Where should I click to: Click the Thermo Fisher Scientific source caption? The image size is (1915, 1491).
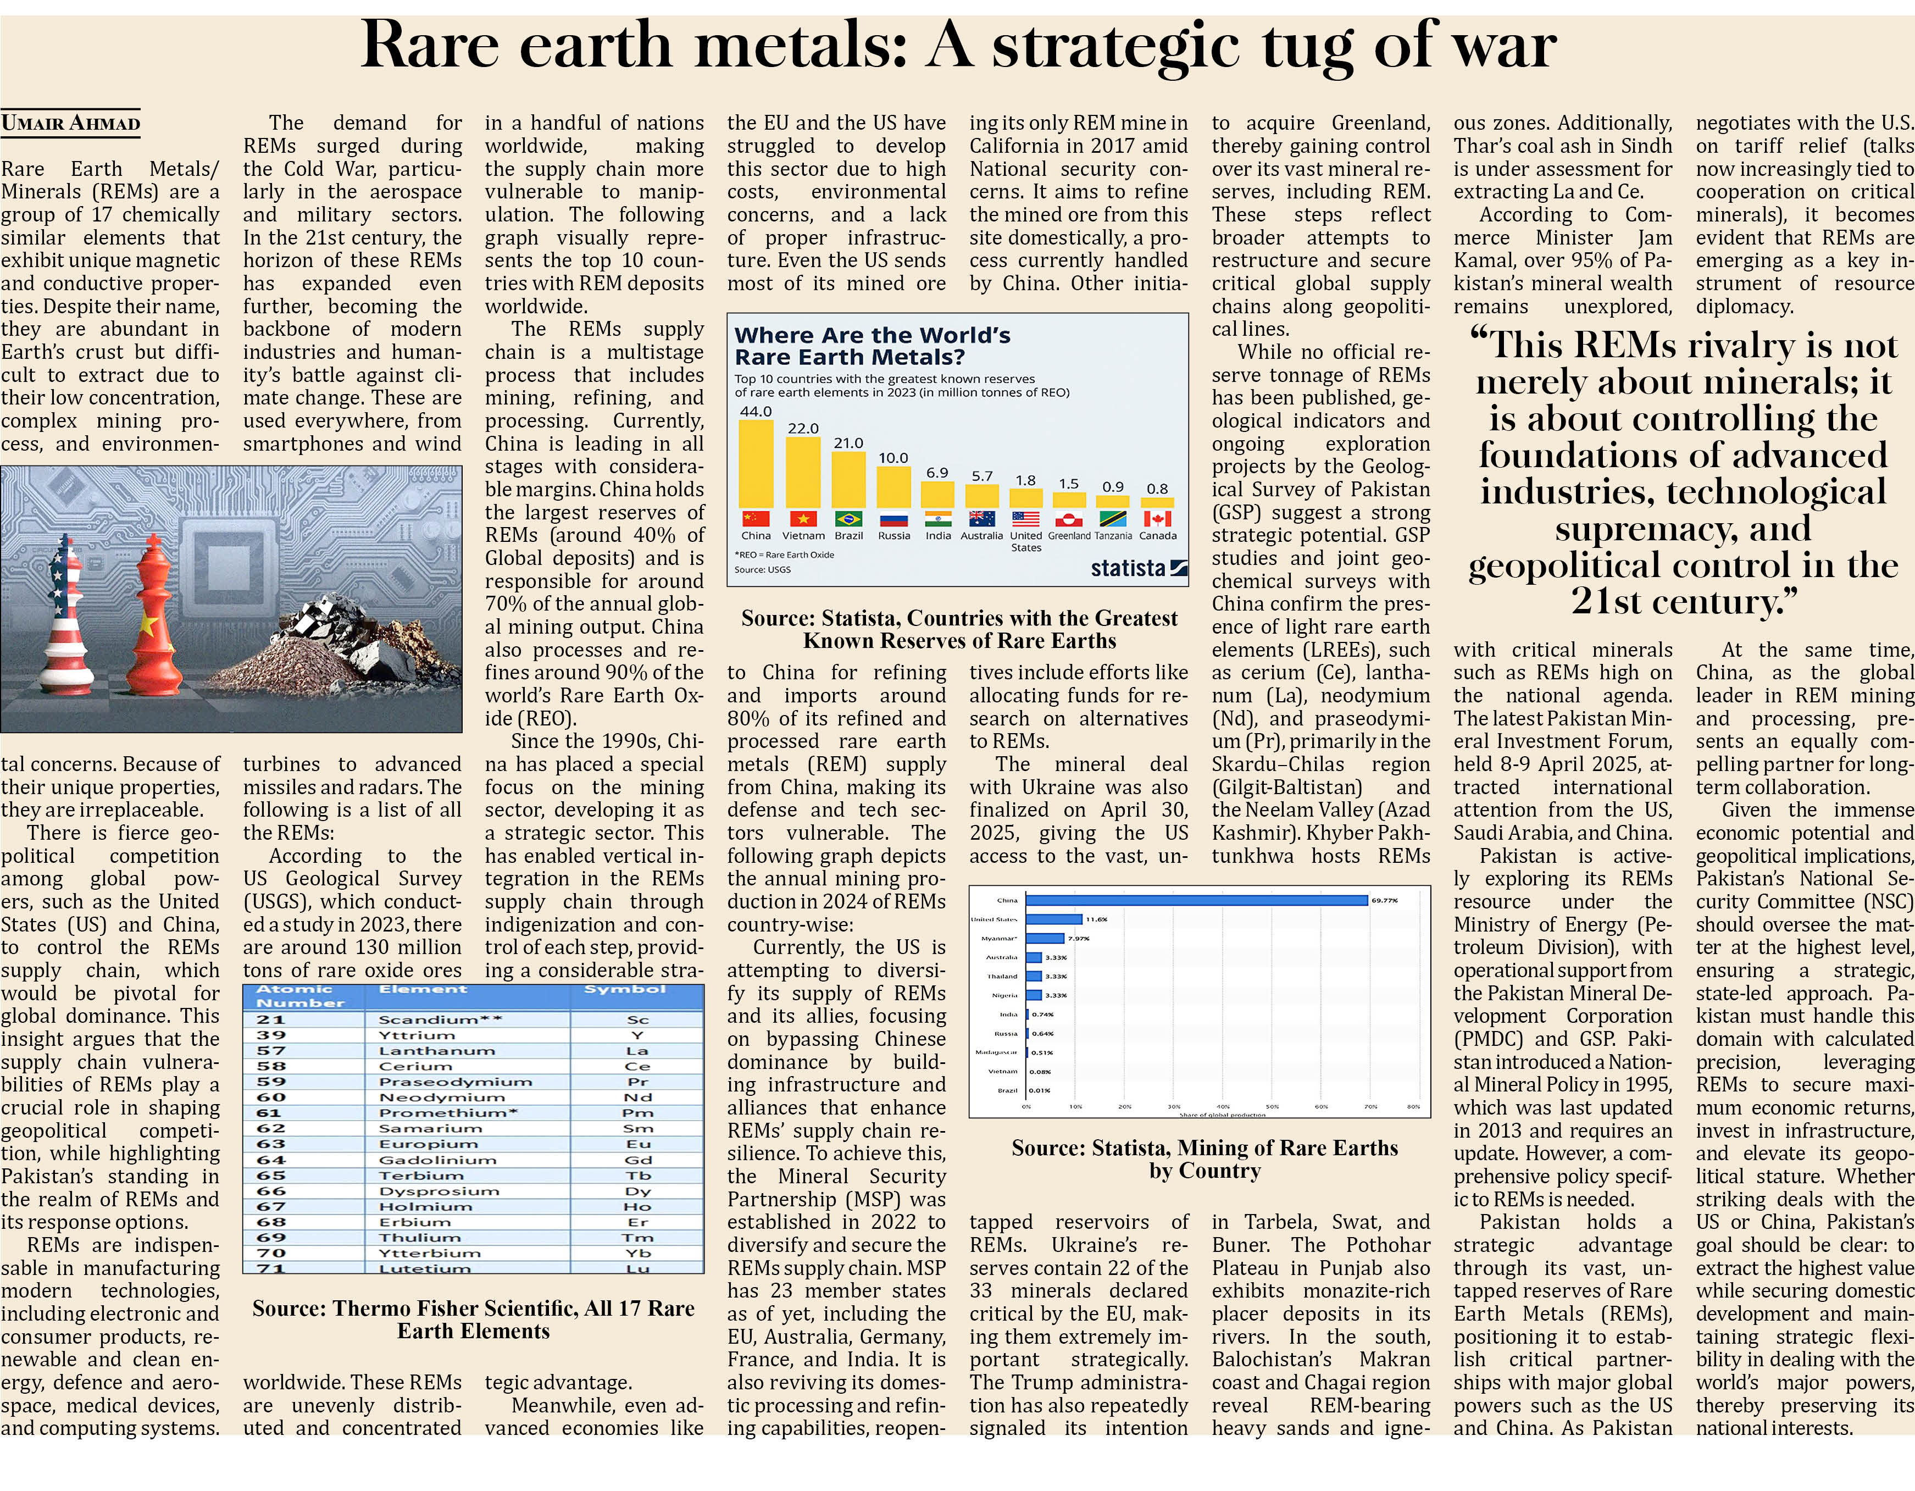click(474, 1318)
